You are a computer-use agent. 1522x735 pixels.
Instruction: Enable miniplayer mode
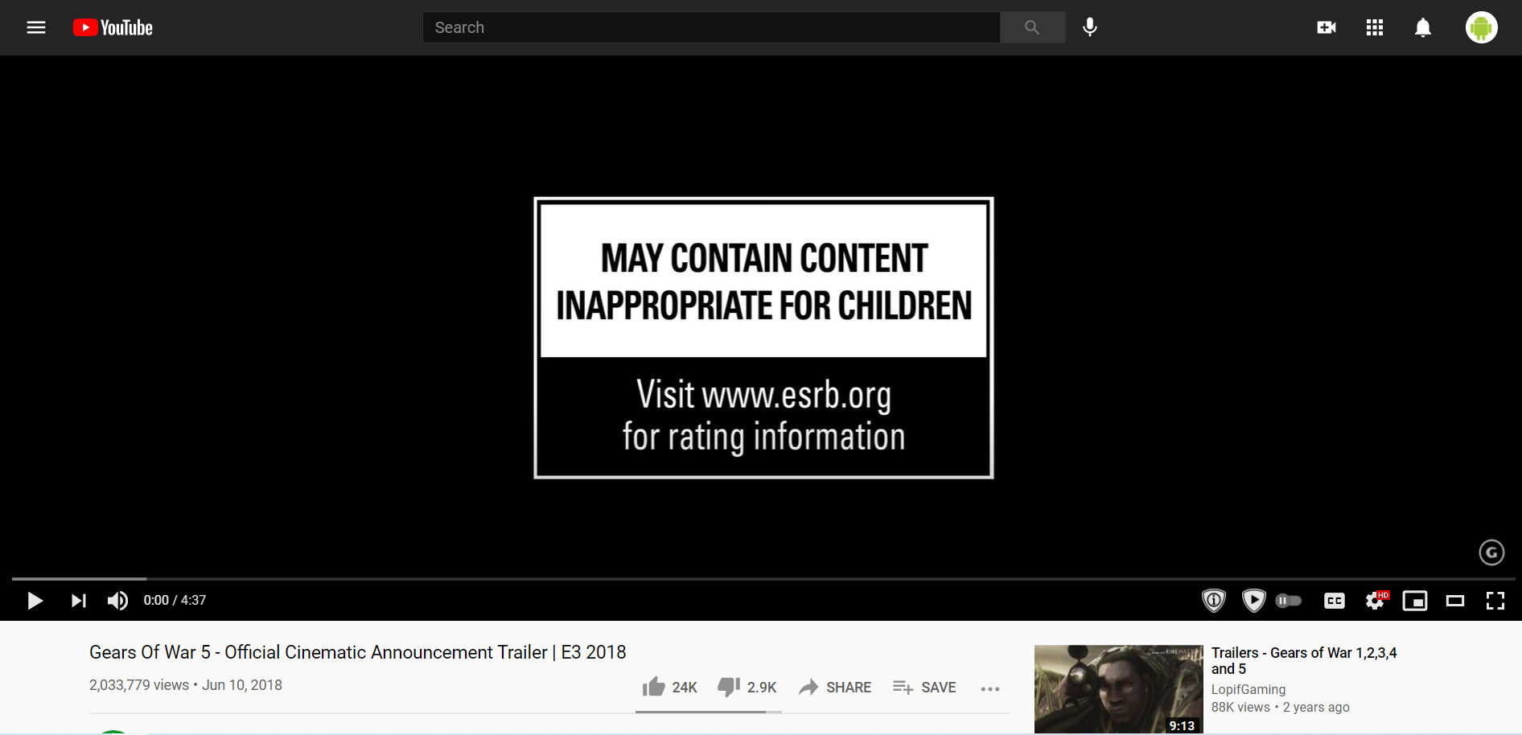click(x=1415, y=601)
